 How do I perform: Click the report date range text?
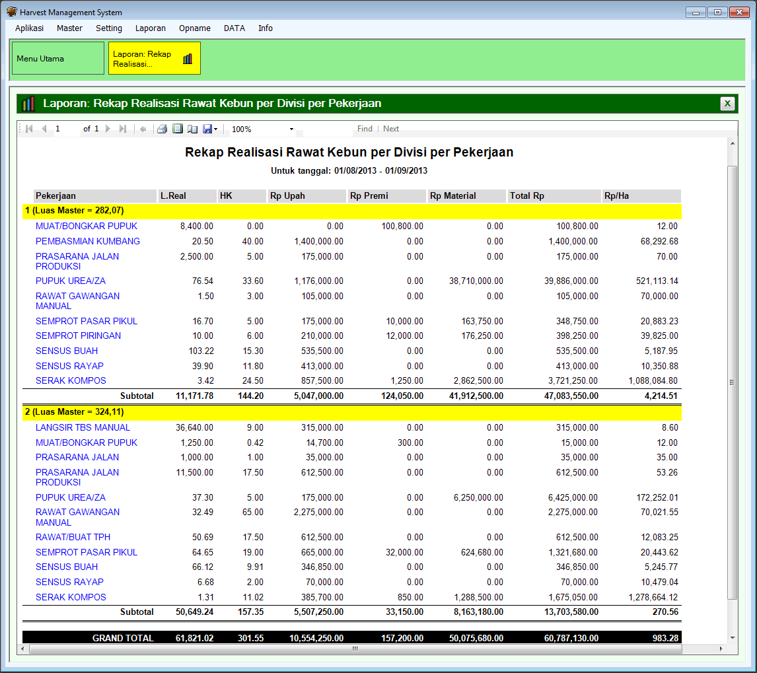click(x=349, y=170)
